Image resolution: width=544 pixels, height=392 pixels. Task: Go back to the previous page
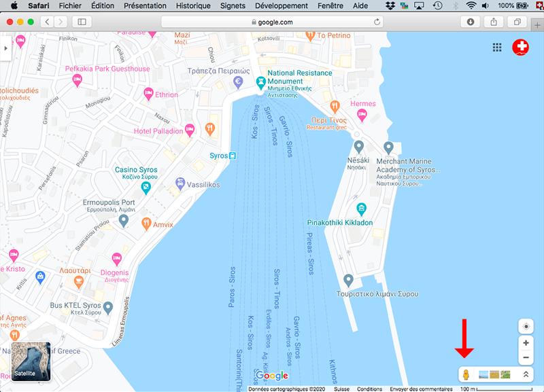tap(47, 22)
